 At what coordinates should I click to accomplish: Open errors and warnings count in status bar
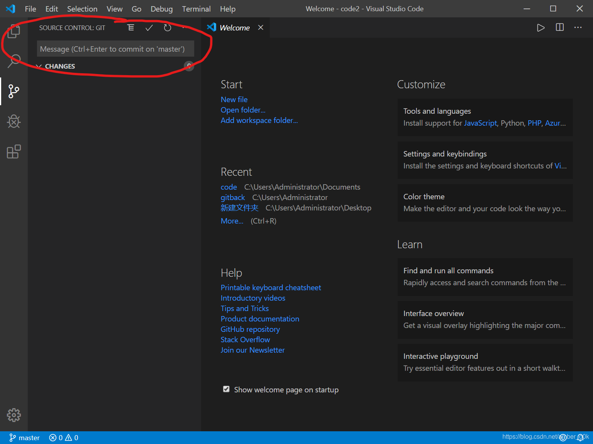[x=64, y=438]
